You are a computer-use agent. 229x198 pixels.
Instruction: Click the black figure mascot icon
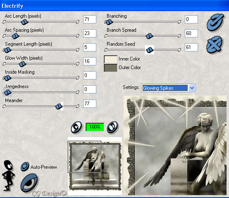point(8,175)
